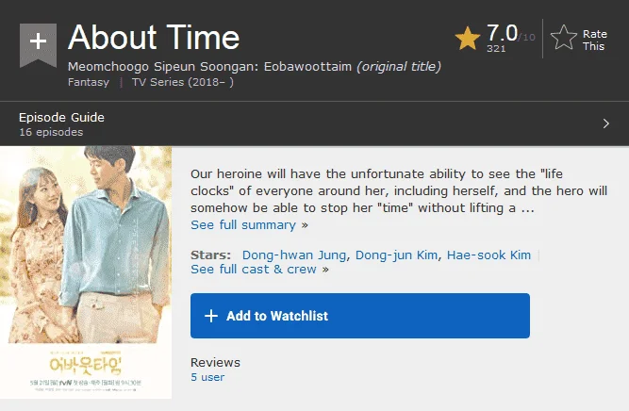Image resolution: width=629 pixels, height=411 pixels.
Task: Click the 7.0 rating score
Action: click(502, 33)
